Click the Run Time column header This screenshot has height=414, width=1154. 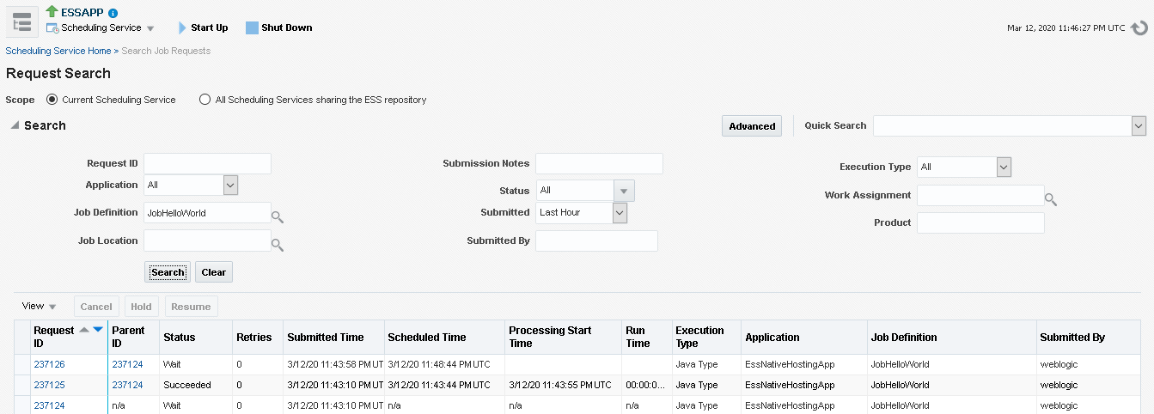[647, 337]
